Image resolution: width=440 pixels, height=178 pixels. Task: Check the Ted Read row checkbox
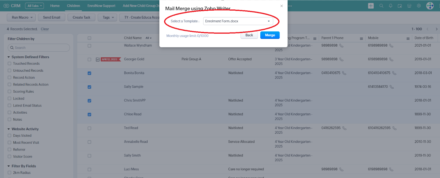[89, 128]
